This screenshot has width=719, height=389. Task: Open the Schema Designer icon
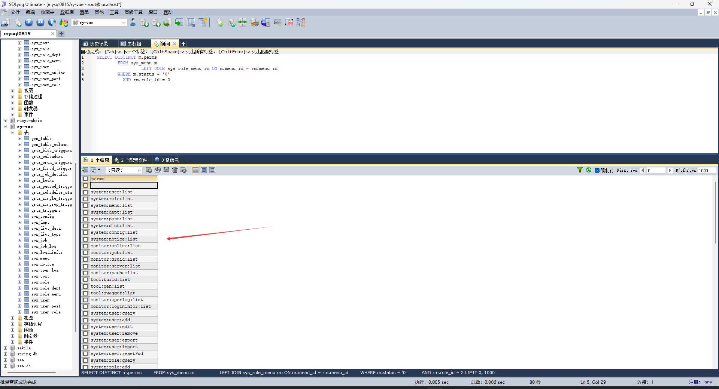[301, 23]
